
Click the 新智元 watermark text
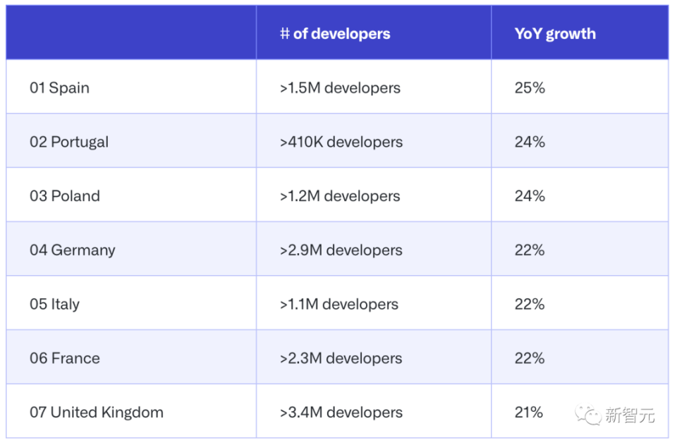tap(630, 415)
